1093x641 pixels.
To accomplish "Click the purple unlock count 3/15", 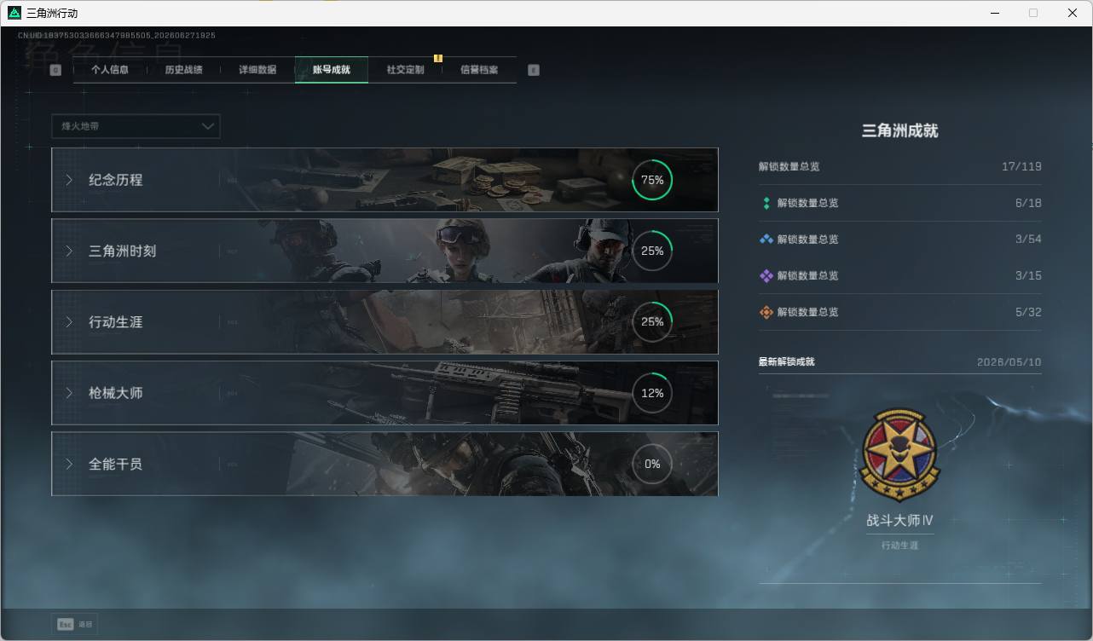I will tap(1028, 275).
